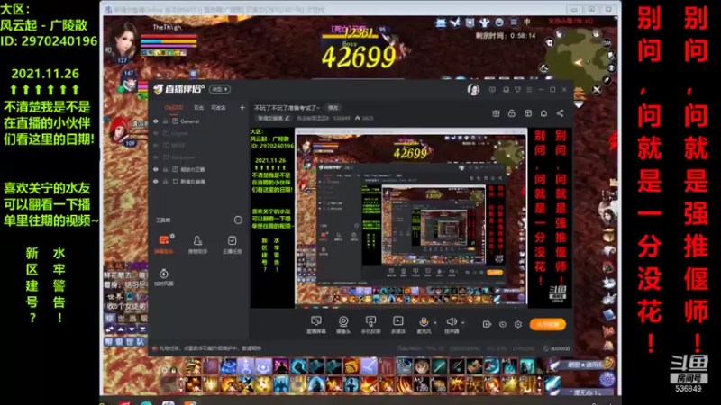Open the layout grid icon
This screenshot has height=405, width=721.
click(x=528, y=113)
